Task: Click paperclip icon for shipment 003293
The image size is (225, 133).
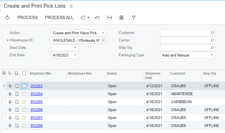Action: pyautogui.click(x=10, y=86)
